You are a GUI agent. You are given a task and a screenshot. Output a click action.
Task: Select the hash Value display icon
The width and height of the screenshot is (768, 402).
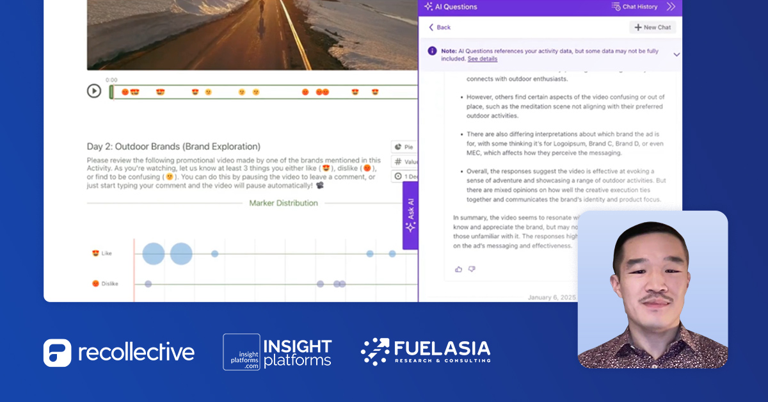(397, 161)
